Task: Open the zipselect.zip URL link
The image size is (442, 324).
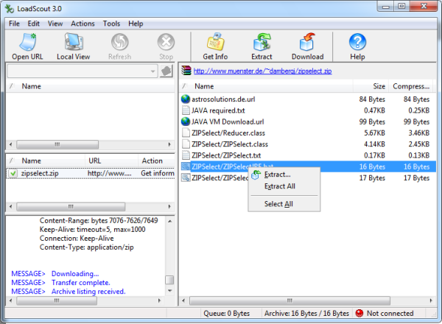Action: pos(262,71)
